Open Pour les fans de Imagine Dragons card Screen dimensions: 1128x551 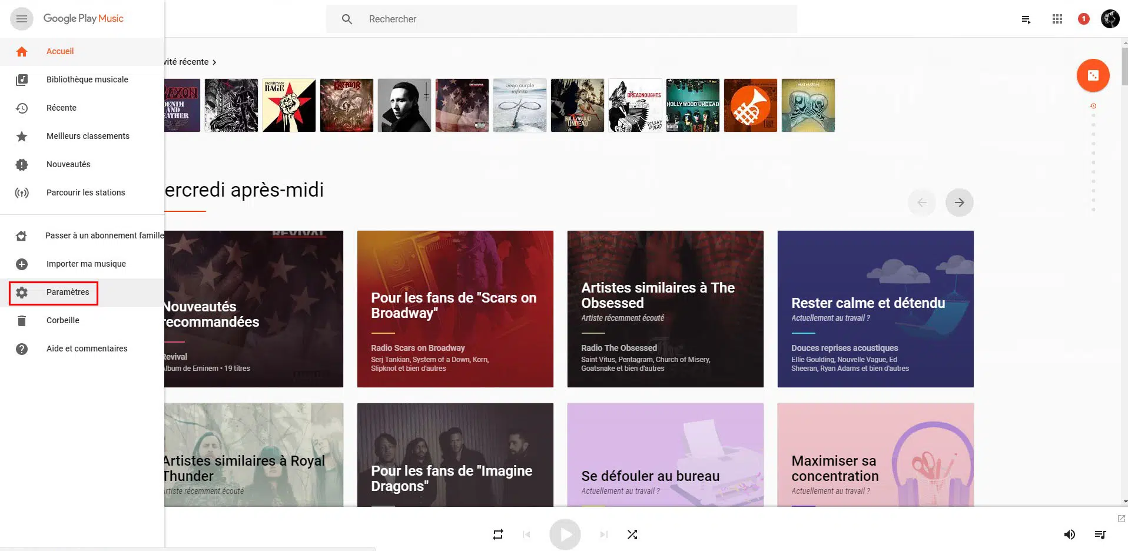point(455,455)
